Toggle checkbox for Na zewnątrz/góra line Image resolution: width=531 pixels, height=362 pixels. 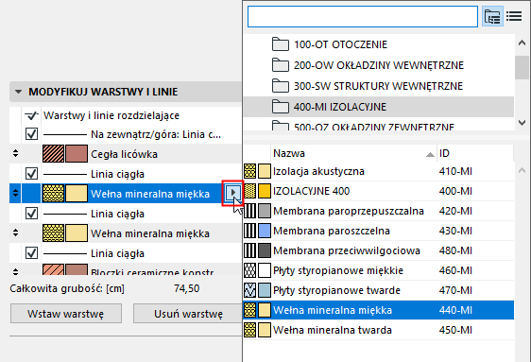[31, 134]
